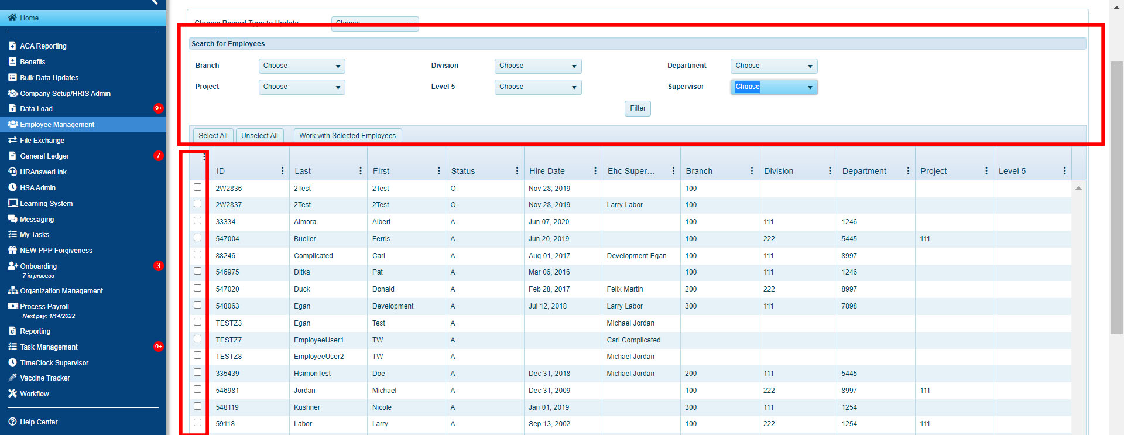
Task: Click the Home icon in sidebar
Action: tap(12, 18)
